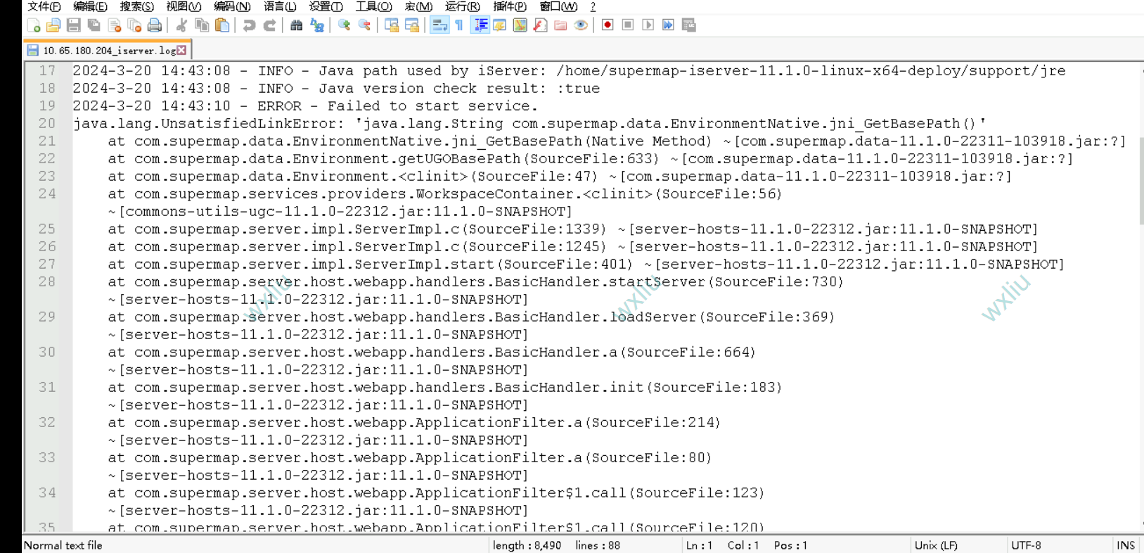The image size is (1144, 553).
Task: Select the 10.65.180.204_iserver.log tab
Action: coord(107,51)
